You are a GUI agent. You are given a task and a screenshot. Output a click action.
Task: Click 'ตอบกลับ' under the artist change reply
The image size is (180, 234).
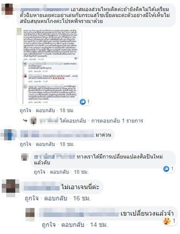(59, 172)
